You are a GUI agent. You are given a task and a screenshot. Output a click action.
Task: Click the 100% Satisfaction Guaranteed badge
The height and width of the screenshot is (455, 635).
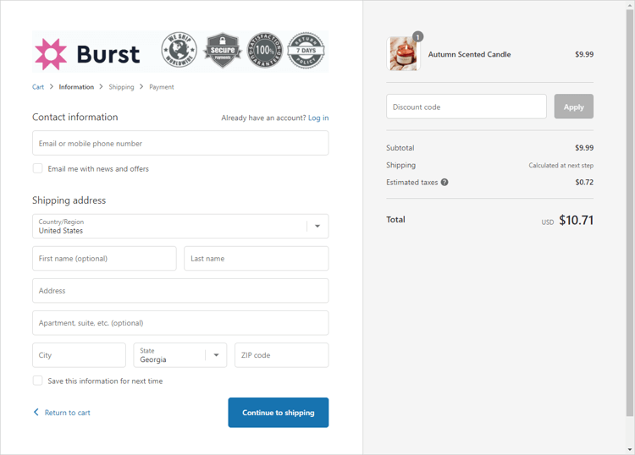[265, 50]
